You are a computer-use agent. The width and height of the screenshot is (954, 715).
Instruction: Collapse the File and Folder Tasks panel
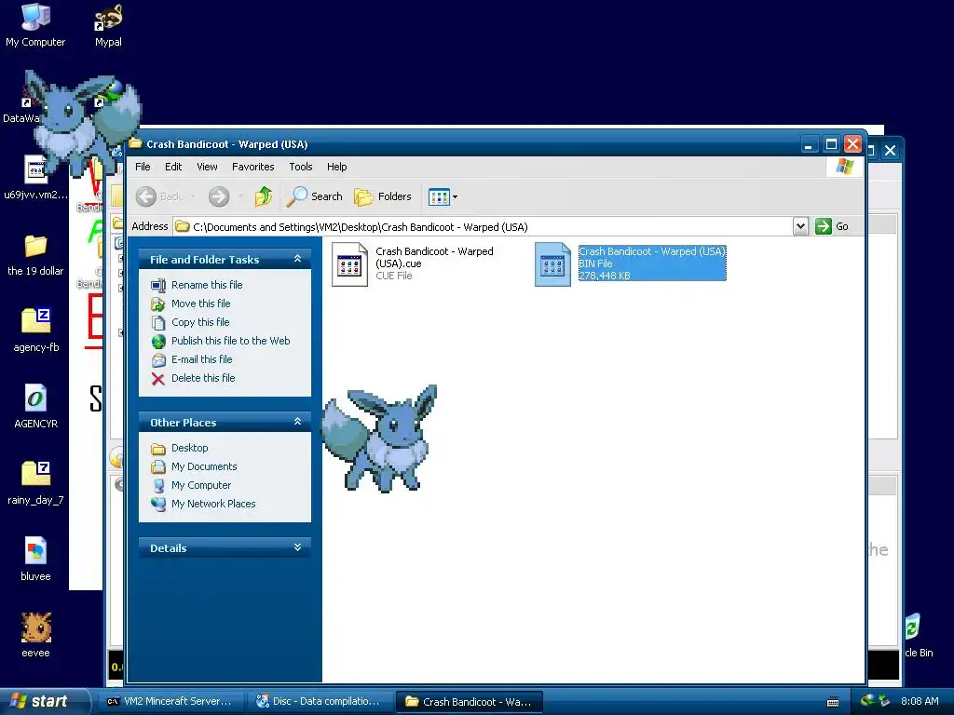click(x=297, y=259)
